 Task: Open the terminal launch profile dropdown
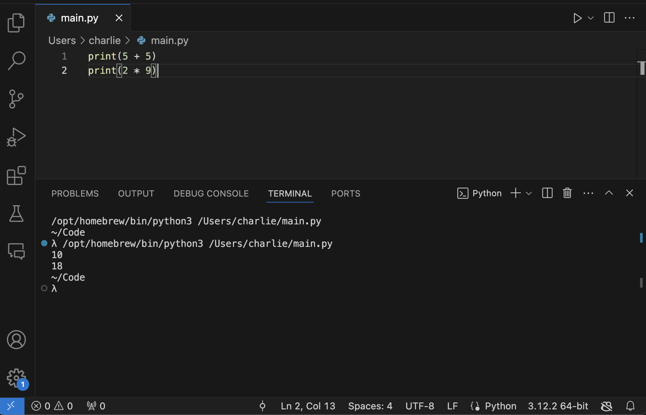pyautogui.click(x=529, y=193)
